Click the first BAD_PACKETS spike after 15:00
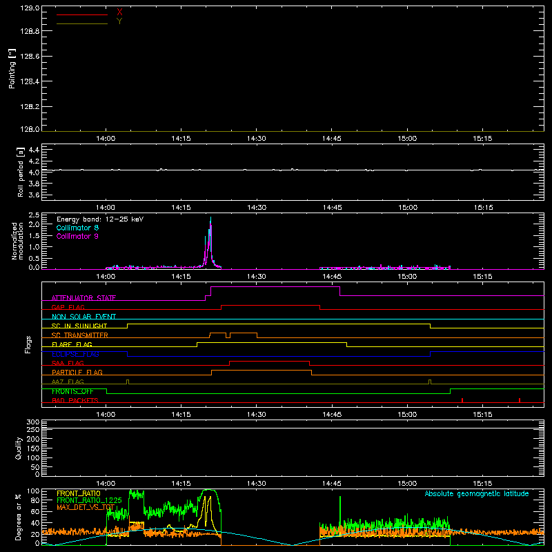 click(462, 400)
